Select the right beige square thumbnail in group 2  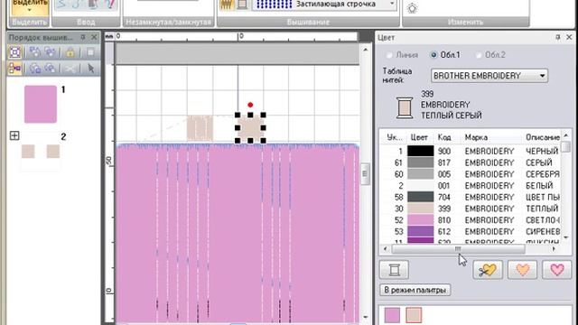pyautogui.click(x=53, y=152)
